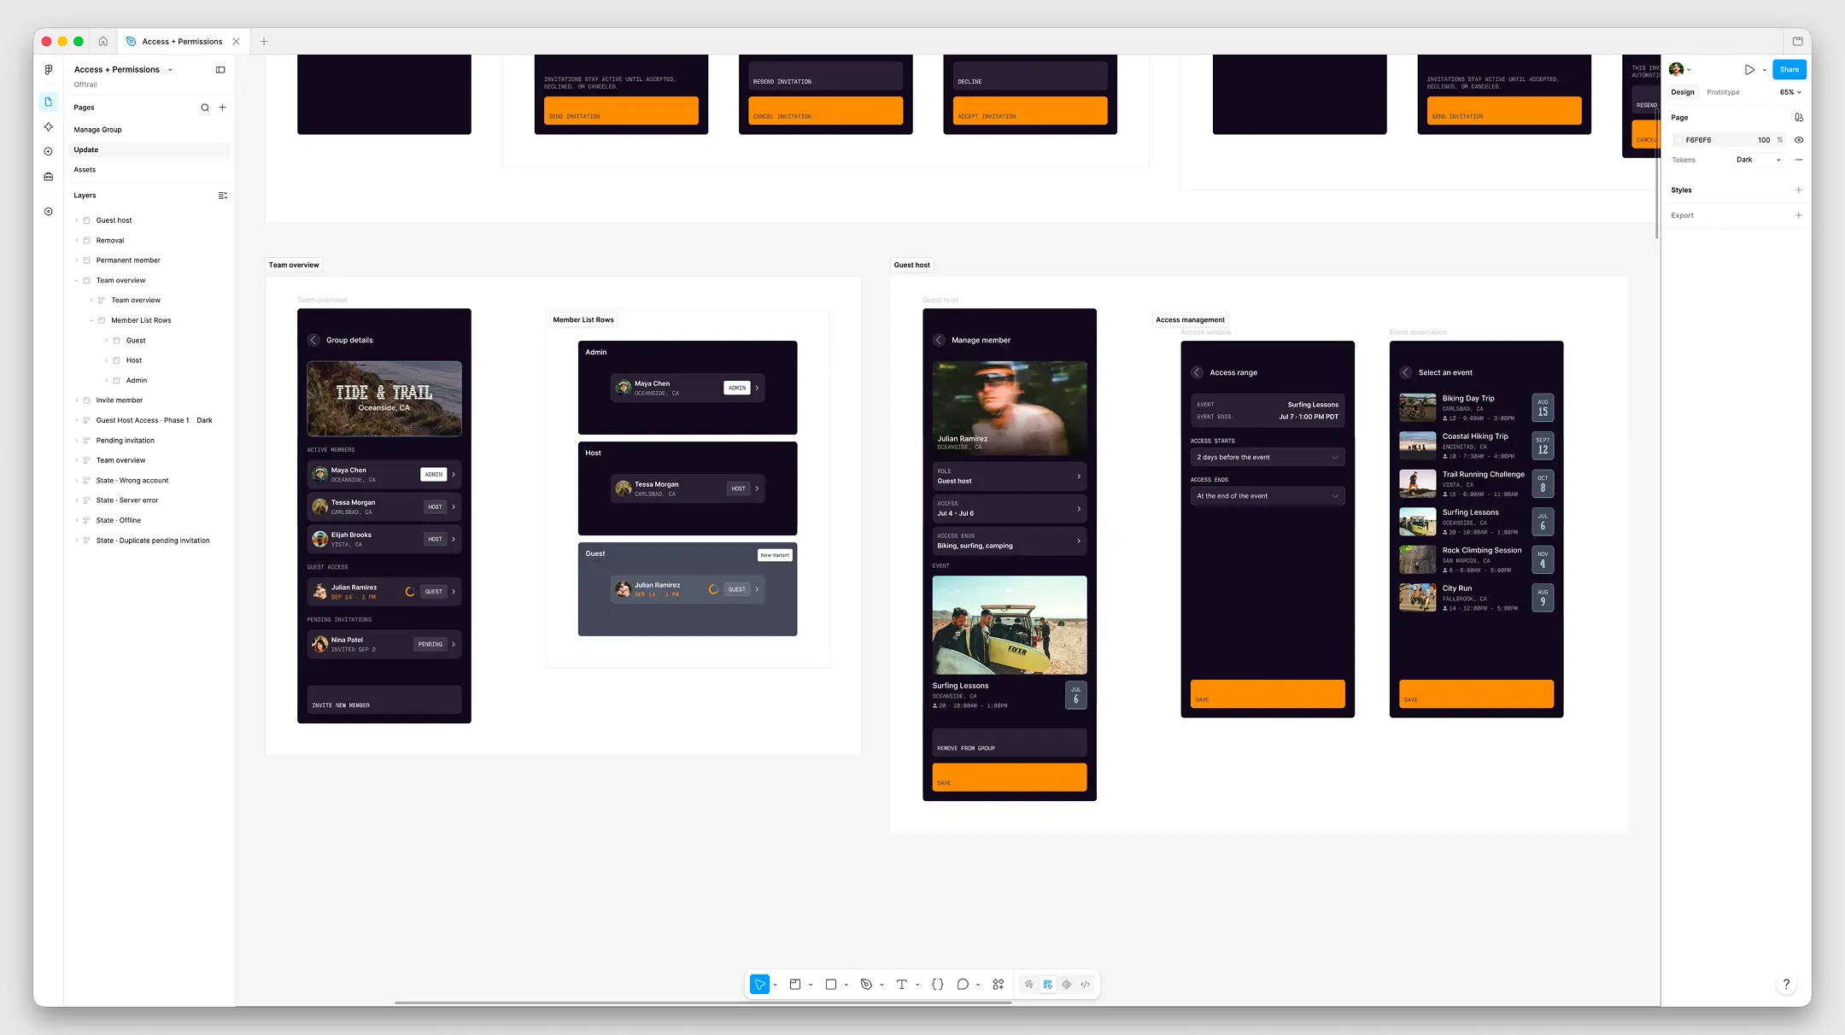Image resolution: width=1845 pixels, height=1035 pixels.
Task: Expand the Guest host layer
Action: [x=77, y=220]
